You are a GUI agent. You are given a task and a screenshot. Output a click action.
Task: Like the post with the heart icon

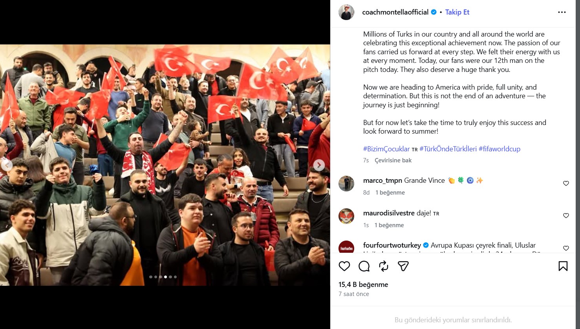[x=344, y=266]
